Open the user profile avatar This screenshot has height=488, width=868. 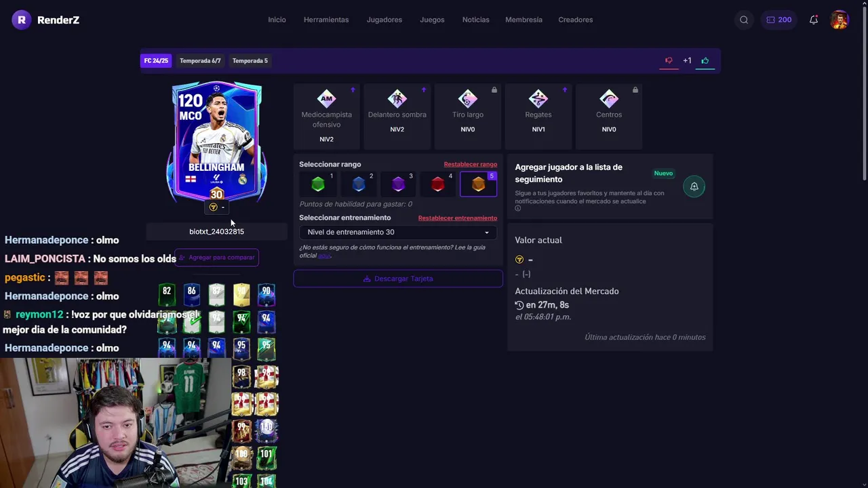pos(840,20)
